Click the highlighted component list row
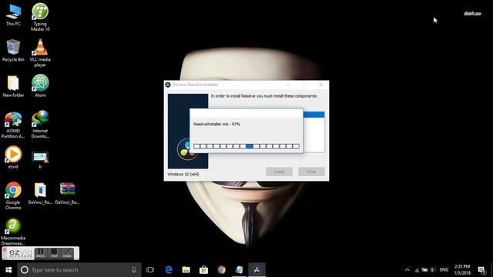The image size is (493, 277). (314, 115)
